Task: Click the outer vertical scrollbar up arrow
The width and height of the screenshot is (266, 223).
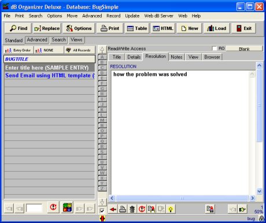Action: pyautogui.click(x=260, y=65)
